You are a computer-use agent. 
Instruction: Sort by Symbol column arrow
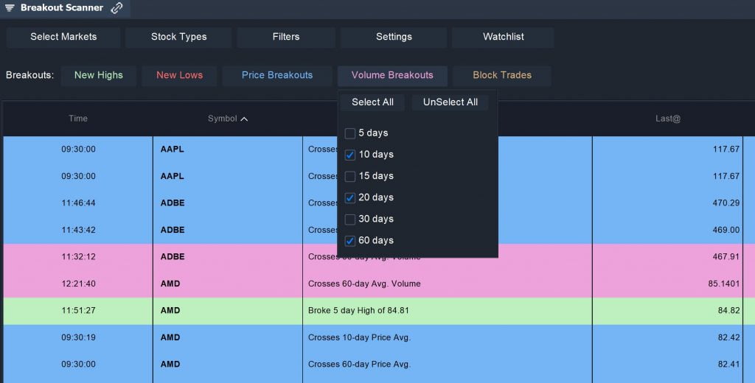(244, 119)
